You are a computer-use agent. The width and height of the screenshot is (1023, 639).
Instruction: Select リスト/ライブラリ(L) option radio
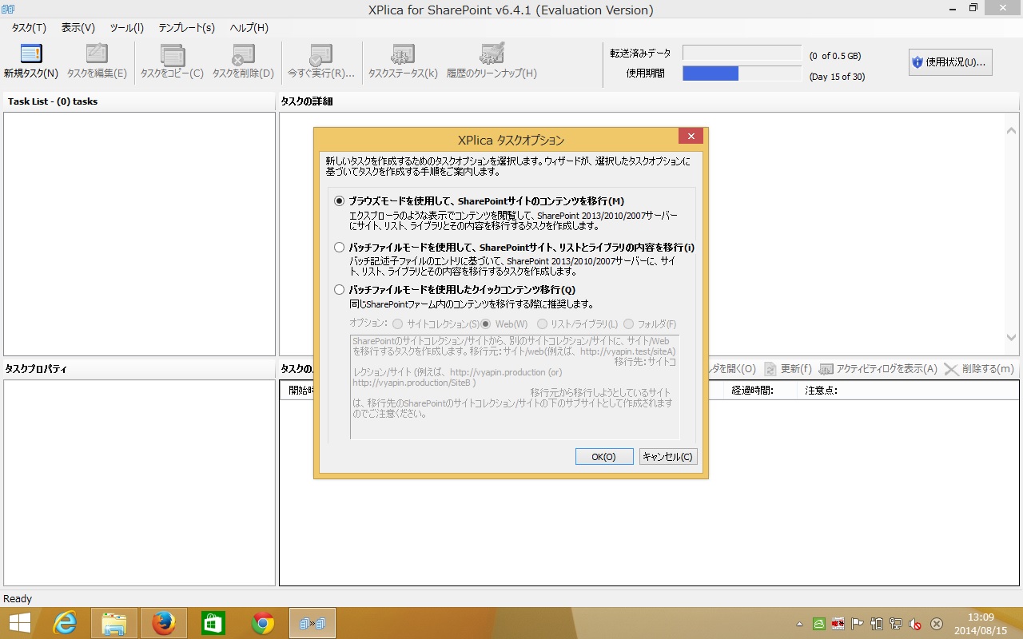point(543,324)
